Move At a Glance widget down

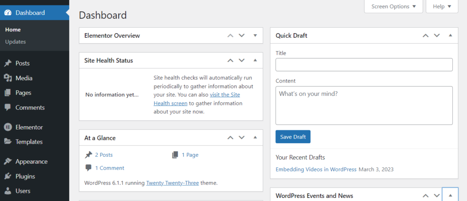(242, 138)
